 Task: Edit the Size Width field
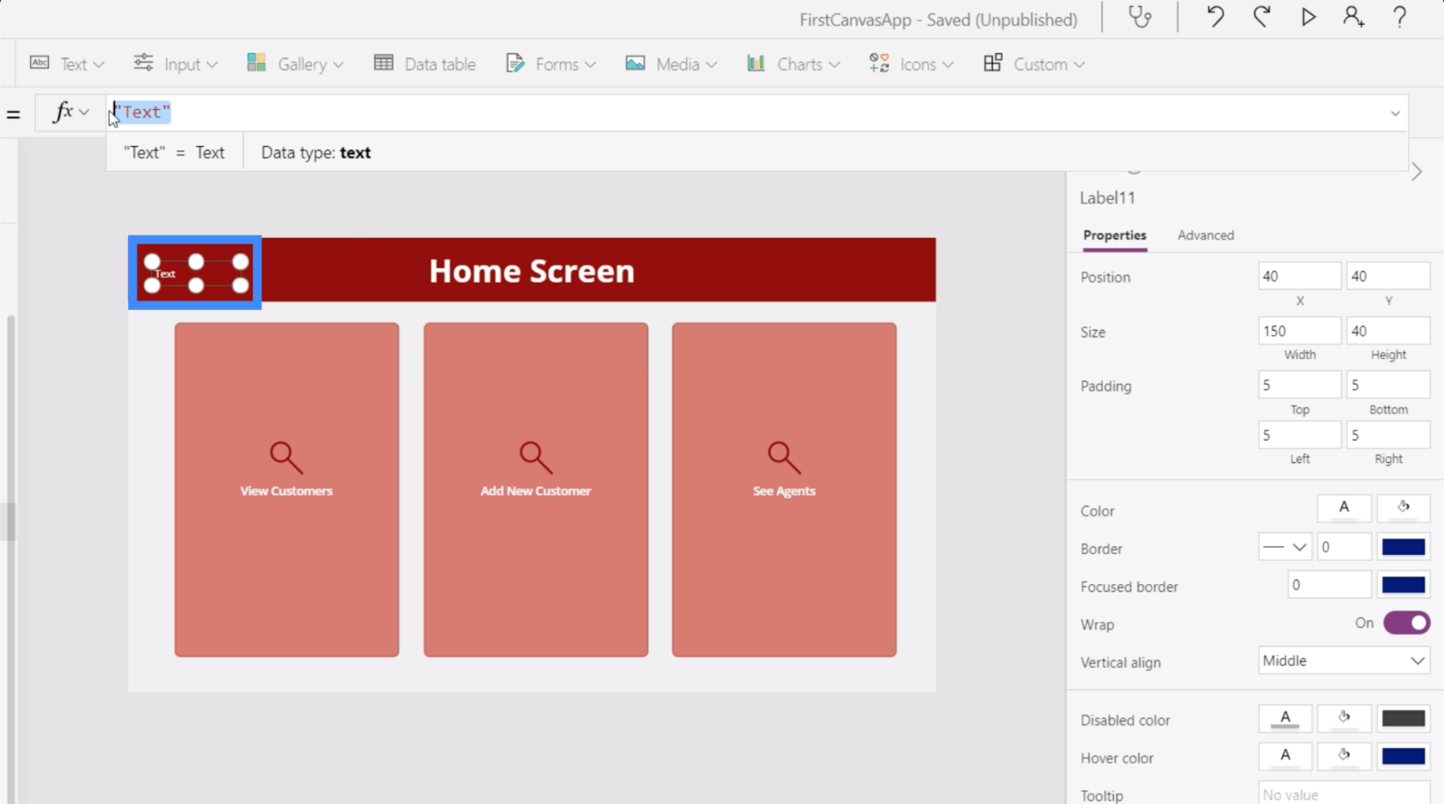click(x=1300, y=331)
